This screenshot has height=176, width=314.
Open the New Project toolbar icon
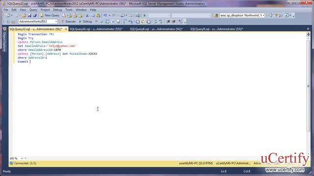pyautogui.click(x=8, y=15)
